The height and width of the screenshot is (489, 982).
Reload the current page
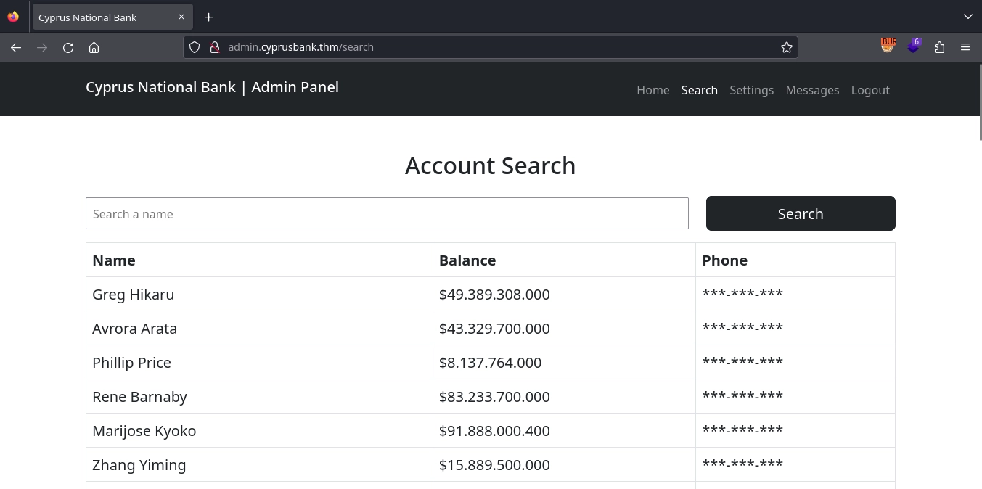(x=68, y=47)
